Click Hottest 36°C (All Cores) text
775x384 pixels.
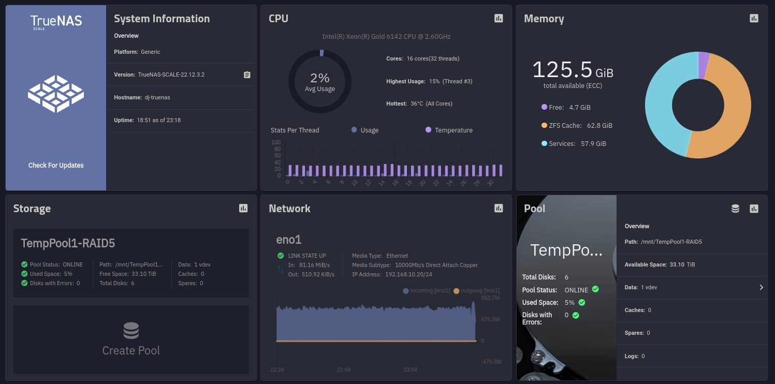click(419, 104)
